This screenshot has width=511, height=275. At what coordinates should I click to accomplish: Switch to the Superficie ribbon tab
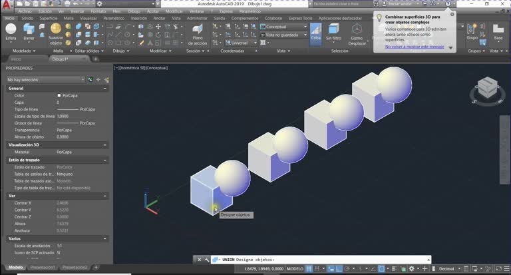click(x=49, y=18)
